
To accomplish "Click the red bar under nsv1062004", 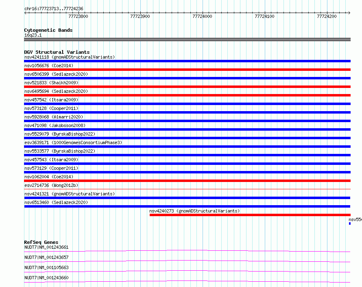I will [x=187, y=181].
